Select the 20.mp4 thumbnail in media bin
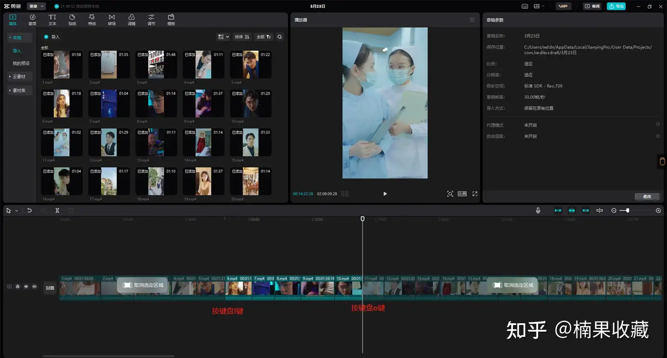 point(251,181)
